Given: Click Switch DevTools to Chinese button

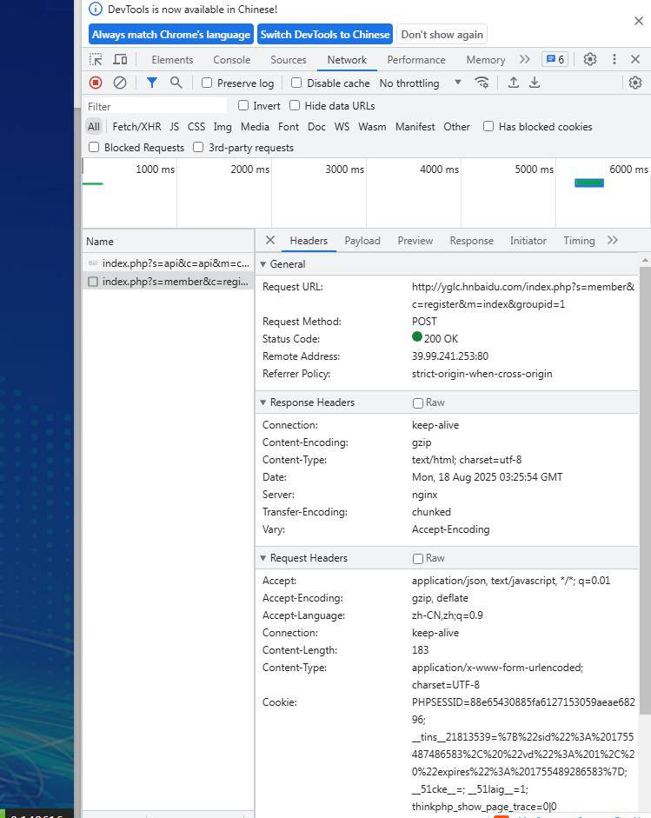Looking at the screenshot, I should tap(325, 35).
